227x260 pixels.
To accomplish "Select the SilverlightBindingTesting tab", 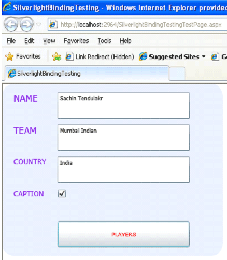I will (87, 74).
